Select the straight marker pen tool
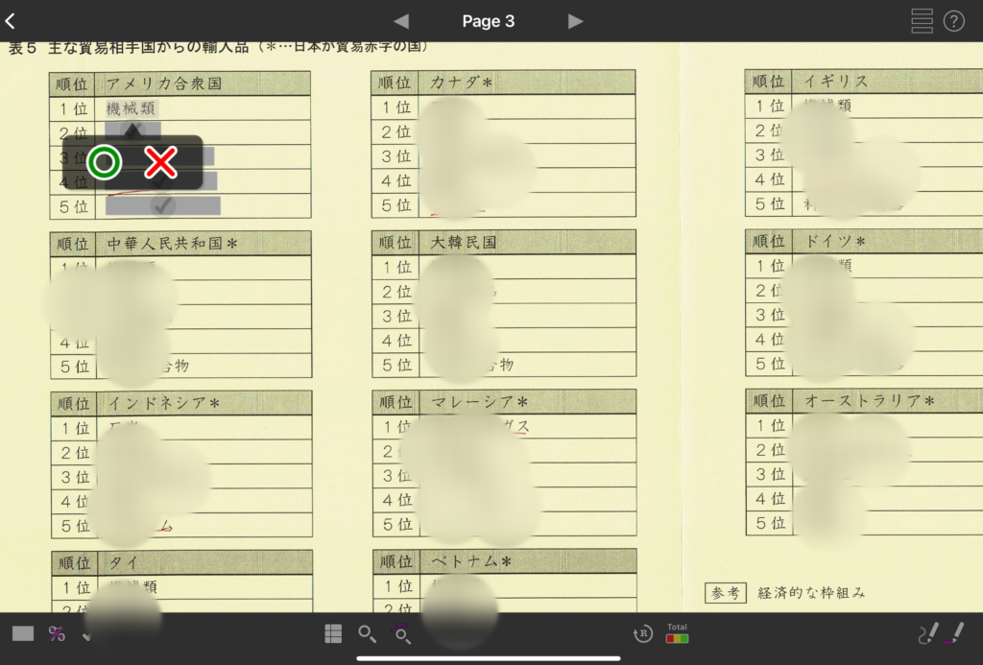This screenshot has width=983, height=665. click(956, 632)
